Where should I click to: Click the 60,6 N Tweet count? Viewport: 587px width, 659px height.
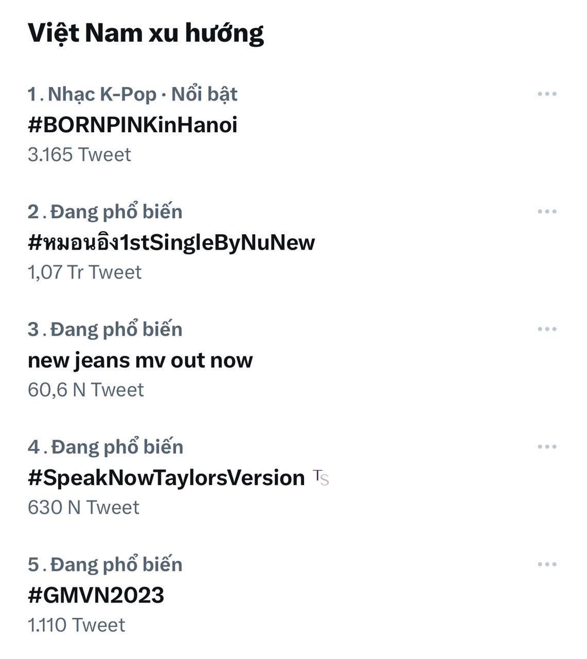click(x=86, y=389)
